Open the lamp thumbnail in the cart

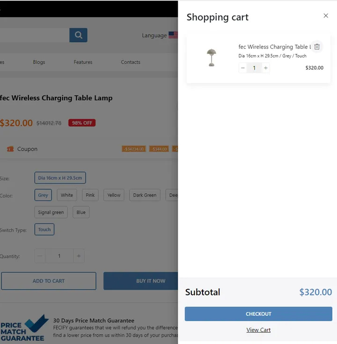[212, 58]
